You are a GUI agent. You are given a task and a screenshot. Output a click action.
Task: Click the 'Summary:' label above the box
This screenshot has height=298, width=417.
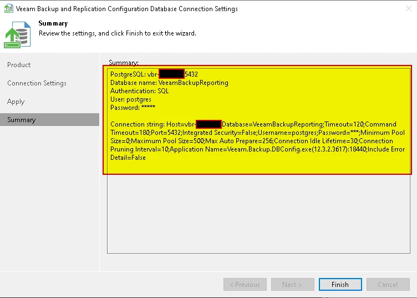[124, 62]
